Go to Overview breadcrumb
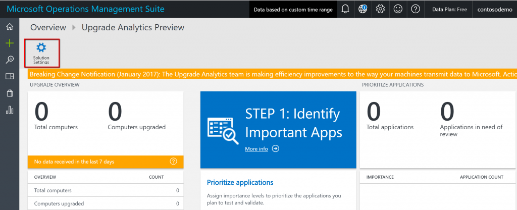The image size is (517, 210). pyautogui.click(x=48, y=28)
